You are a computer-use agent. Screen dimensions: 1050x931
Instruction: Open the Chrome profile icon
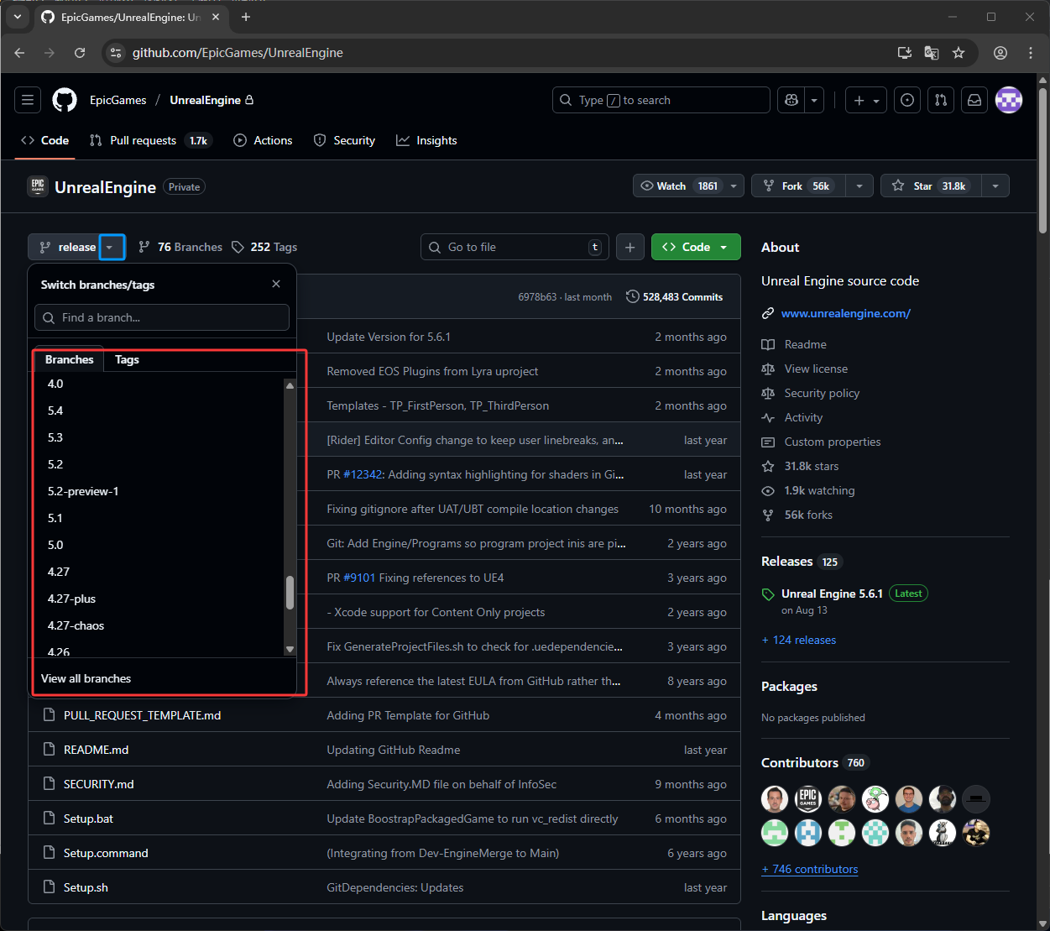[x=1000, y=53]
